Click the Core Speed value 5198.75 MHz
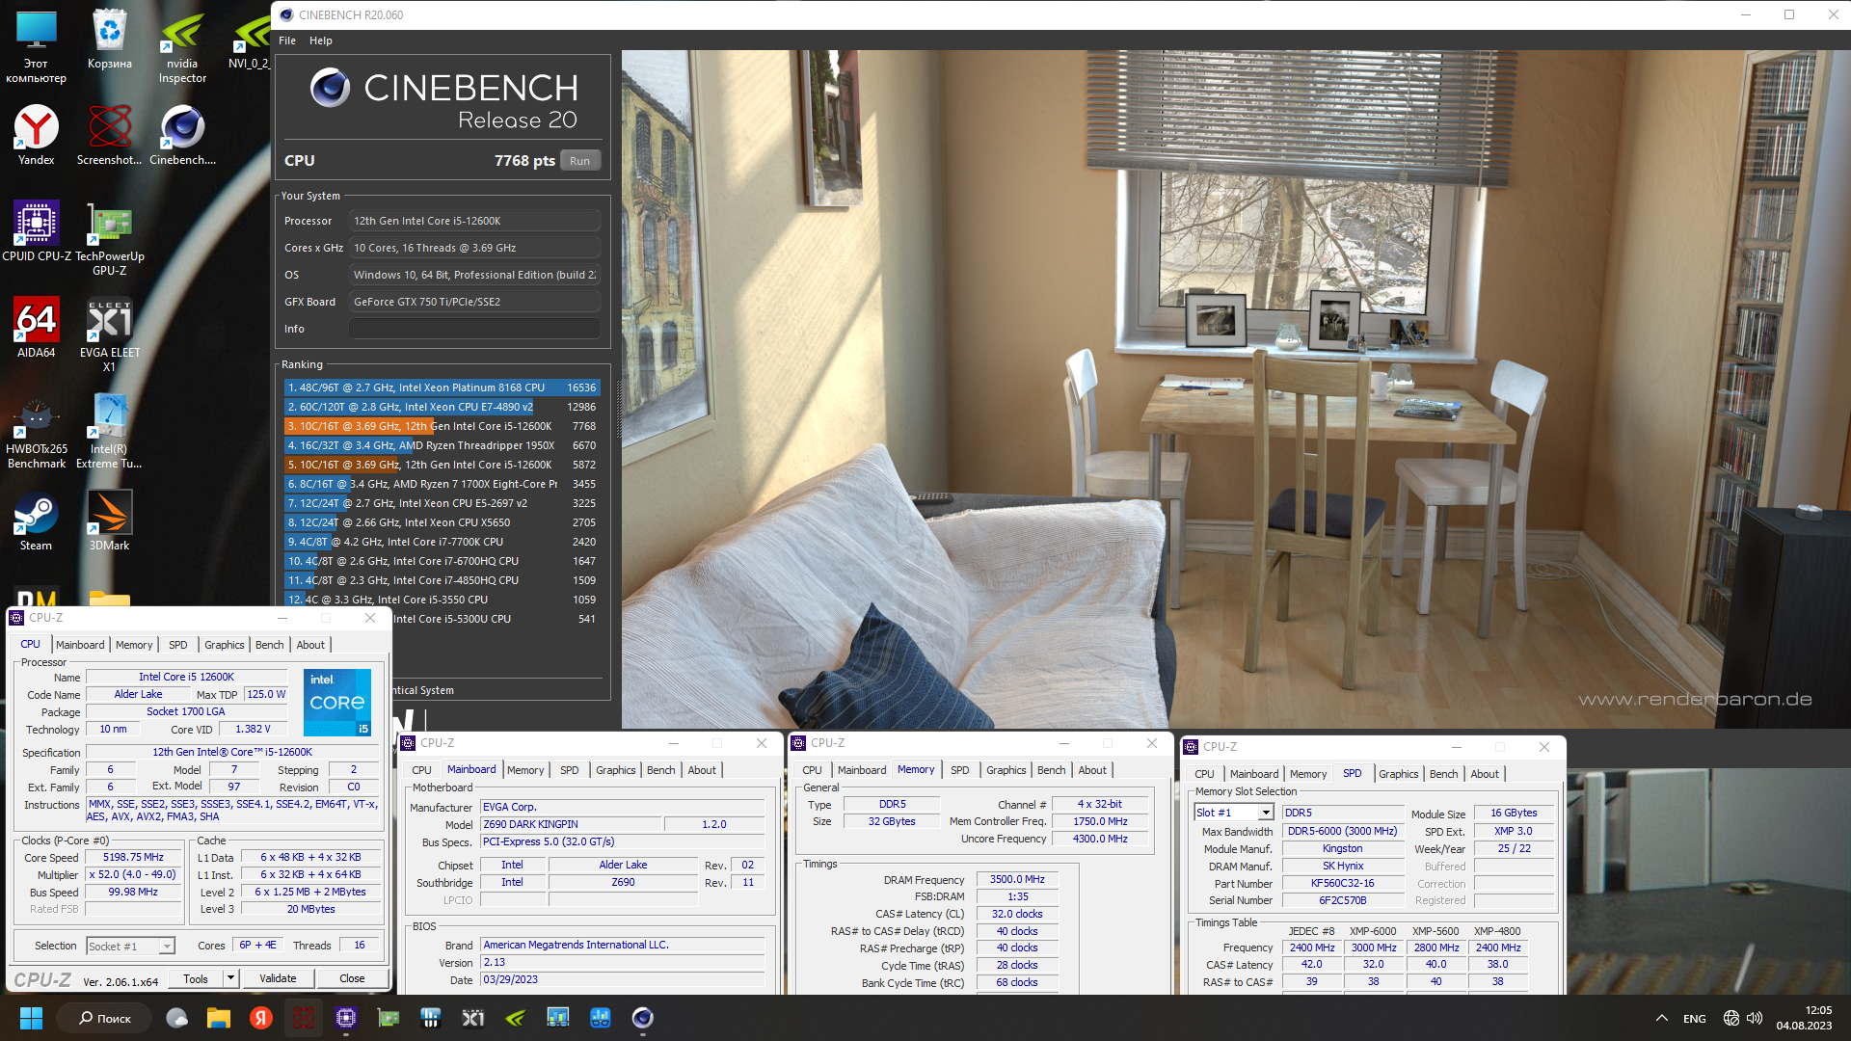The height and width of the screenshot is (1041, 1851). pyautogui.click(x=133, y=857)
